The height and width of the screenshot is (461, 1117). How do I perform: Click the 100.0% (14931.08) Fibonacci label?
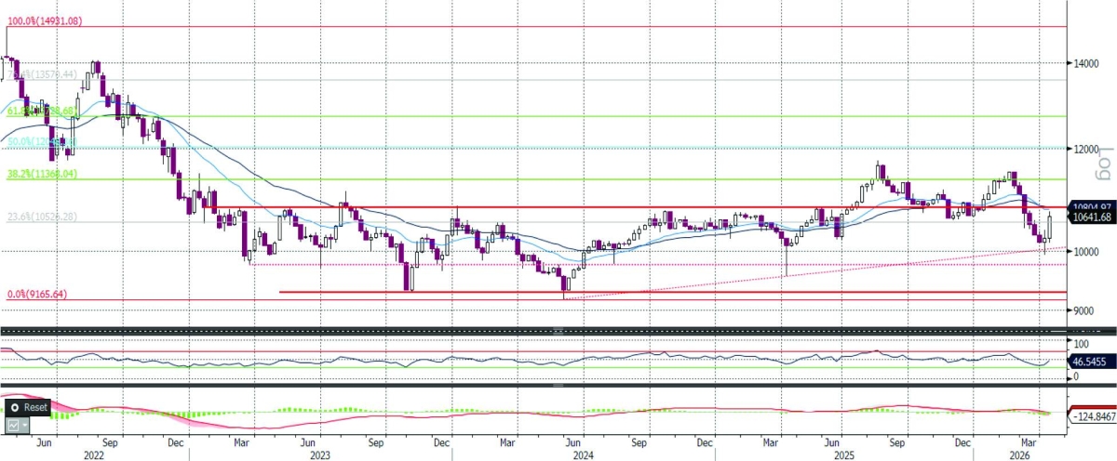coord(46,20)
